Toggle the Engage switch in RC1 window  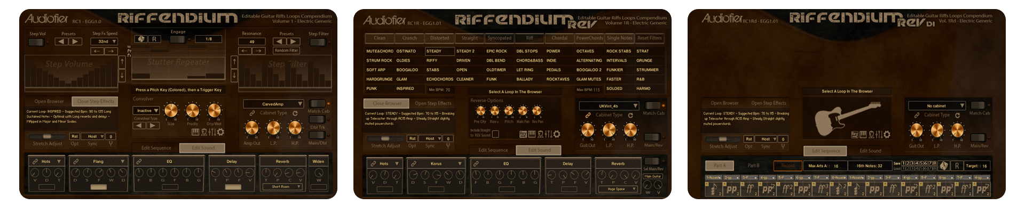178,39
